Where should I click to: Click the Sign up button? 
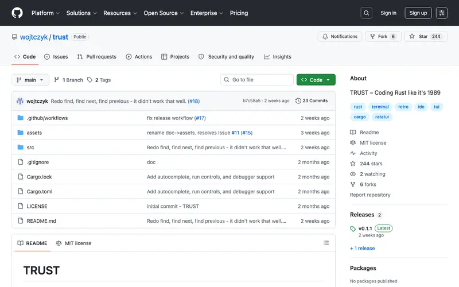pyautogui.click(x=418, y=13)
